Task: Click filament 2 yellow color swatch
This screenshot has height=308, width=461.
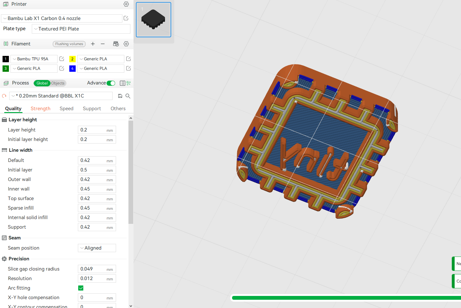Action: (72, 59)
